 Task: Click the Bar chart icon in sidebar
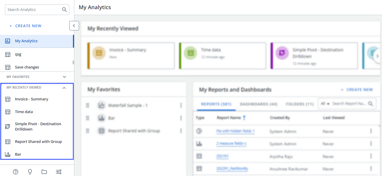(8, 154)
